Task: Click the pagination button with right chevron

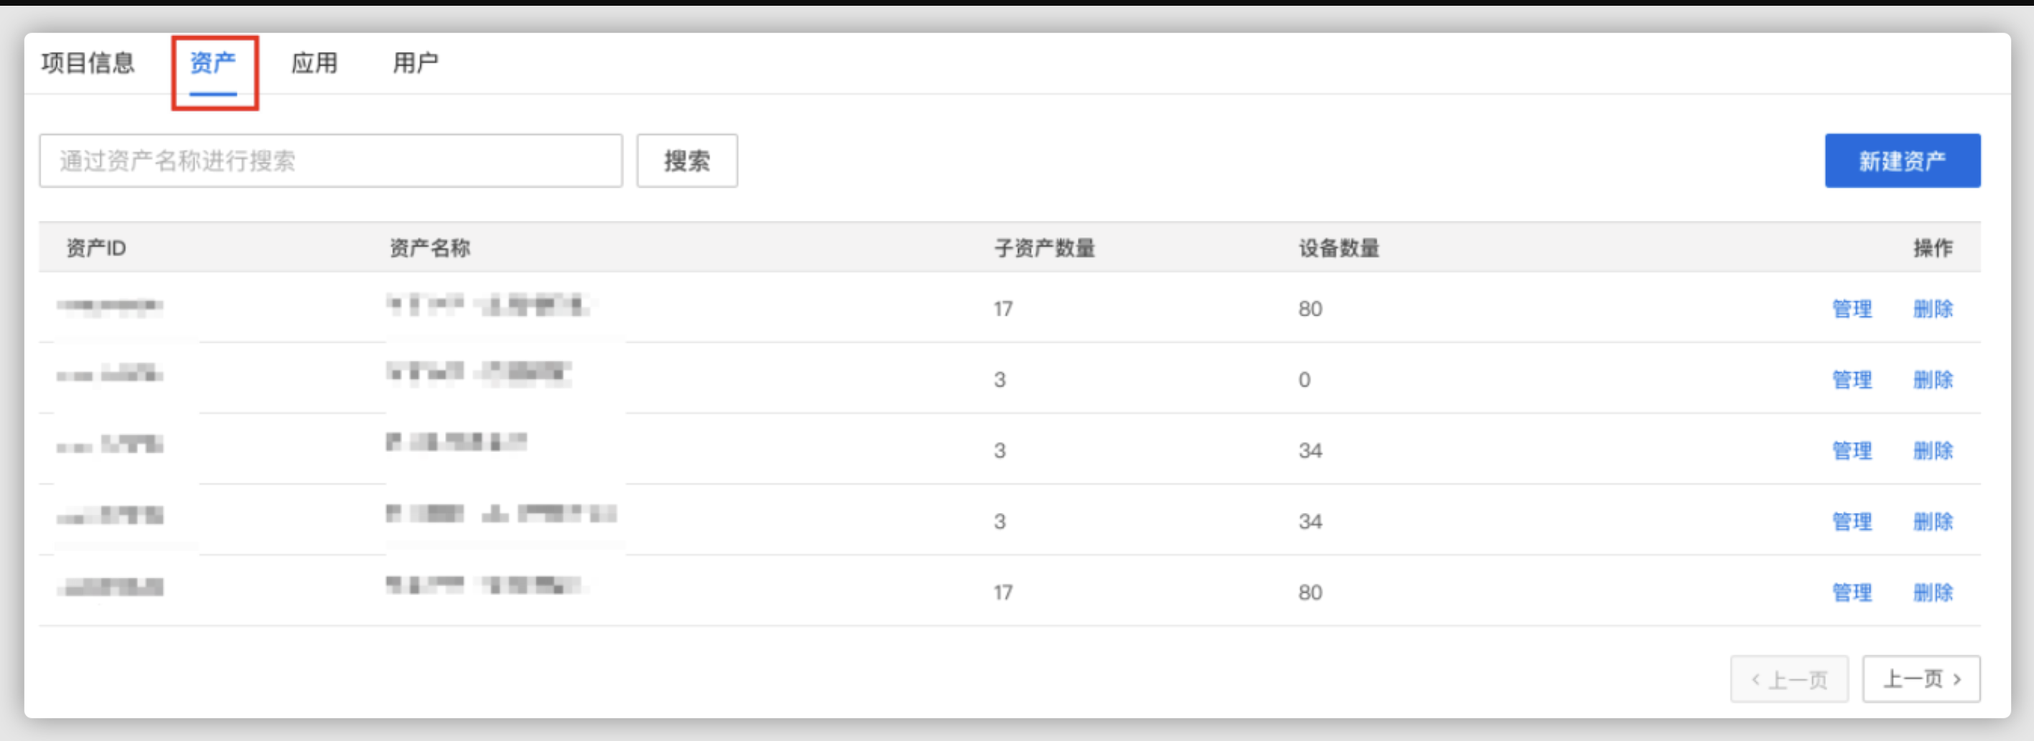Action: (1920, 679)
